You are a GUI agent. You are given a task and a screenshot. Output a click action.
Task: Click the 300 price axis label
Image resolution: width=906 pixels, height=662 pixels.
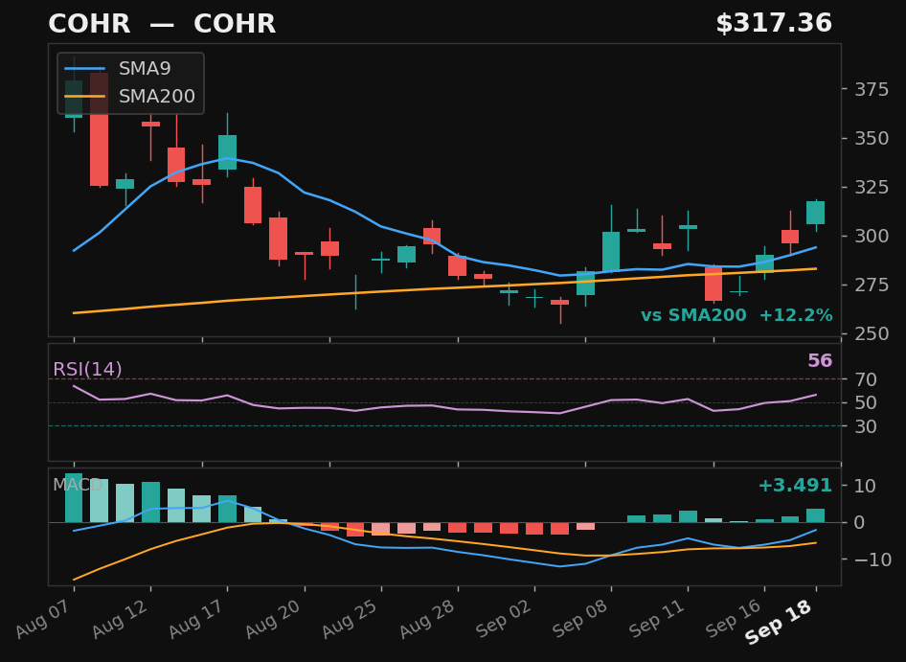872,236
